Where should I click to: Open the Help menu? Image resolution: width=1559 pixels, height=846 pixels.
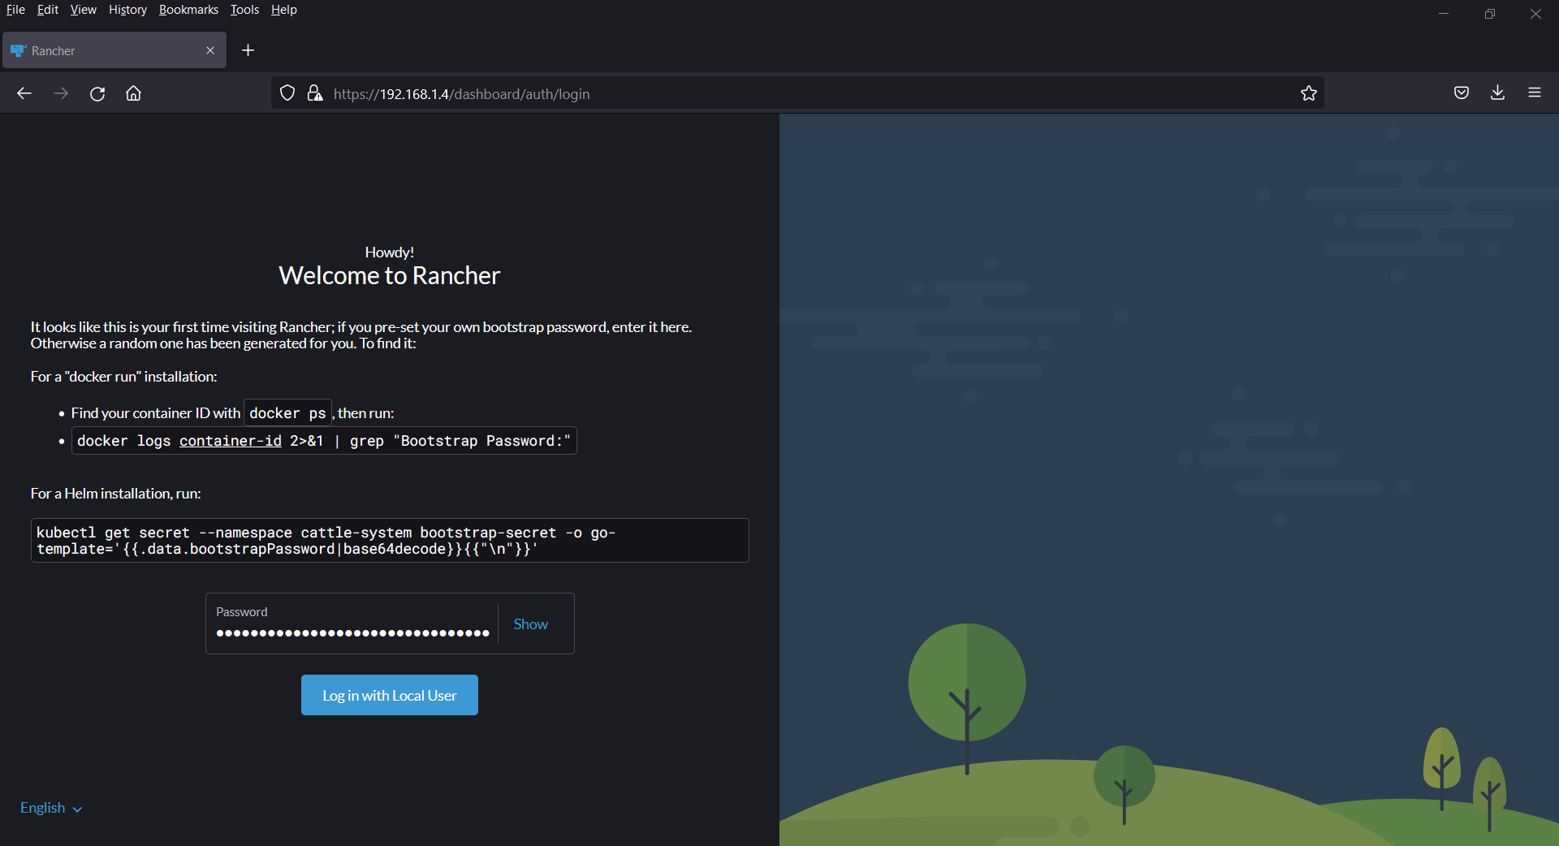(284, 10)
